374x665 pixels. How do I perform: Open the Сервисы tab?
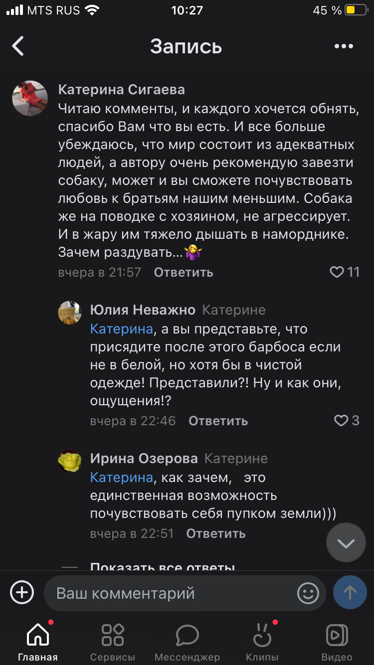pyautogui.click(x=112, y=641)
